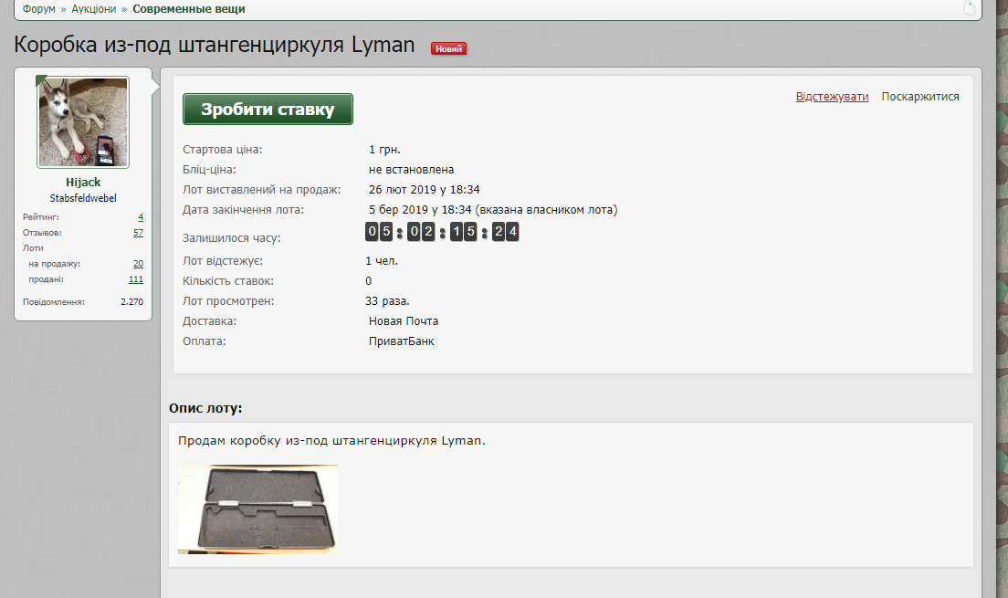Image resolution: width=1008 pixels, height=598 pixels.
Task: Click the page icon in breadcrumb bar
Action: tap(969, 8)
